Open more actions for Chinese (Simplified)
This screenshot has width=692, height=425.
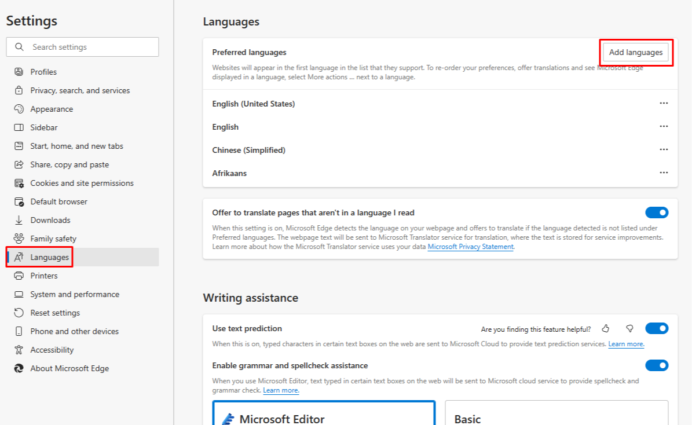664,149
